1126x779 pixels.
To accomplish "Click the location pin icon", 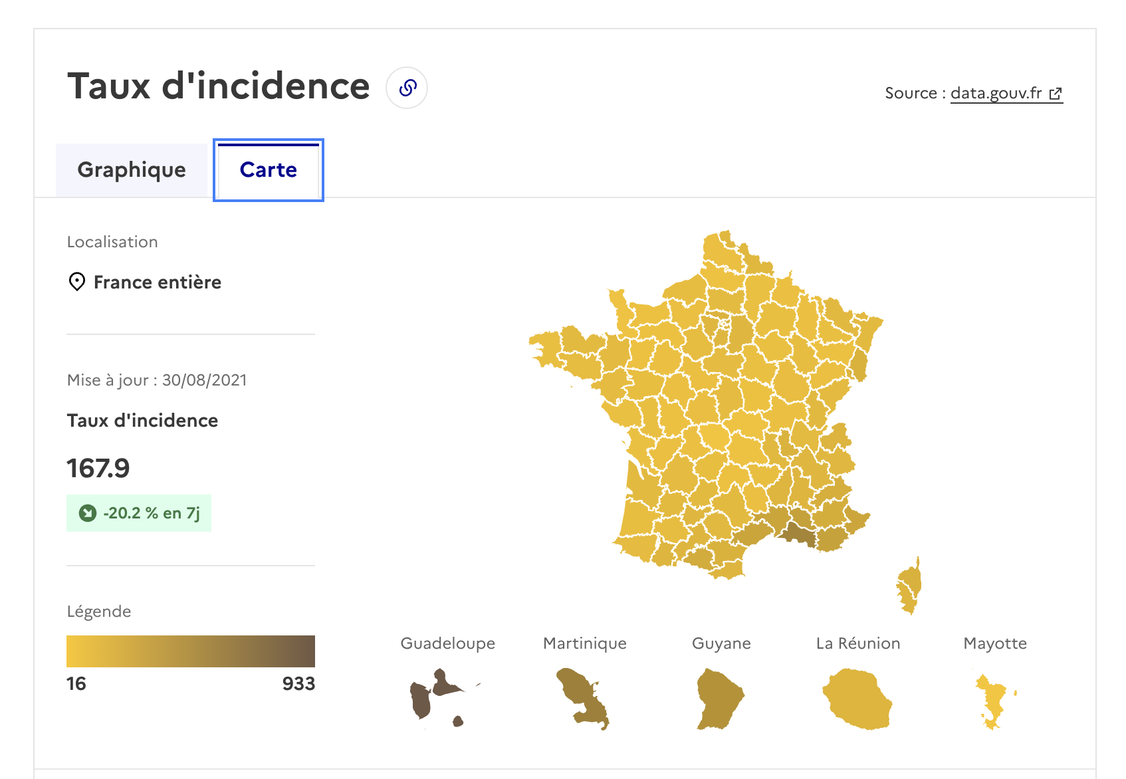I will tap(77, 282).
